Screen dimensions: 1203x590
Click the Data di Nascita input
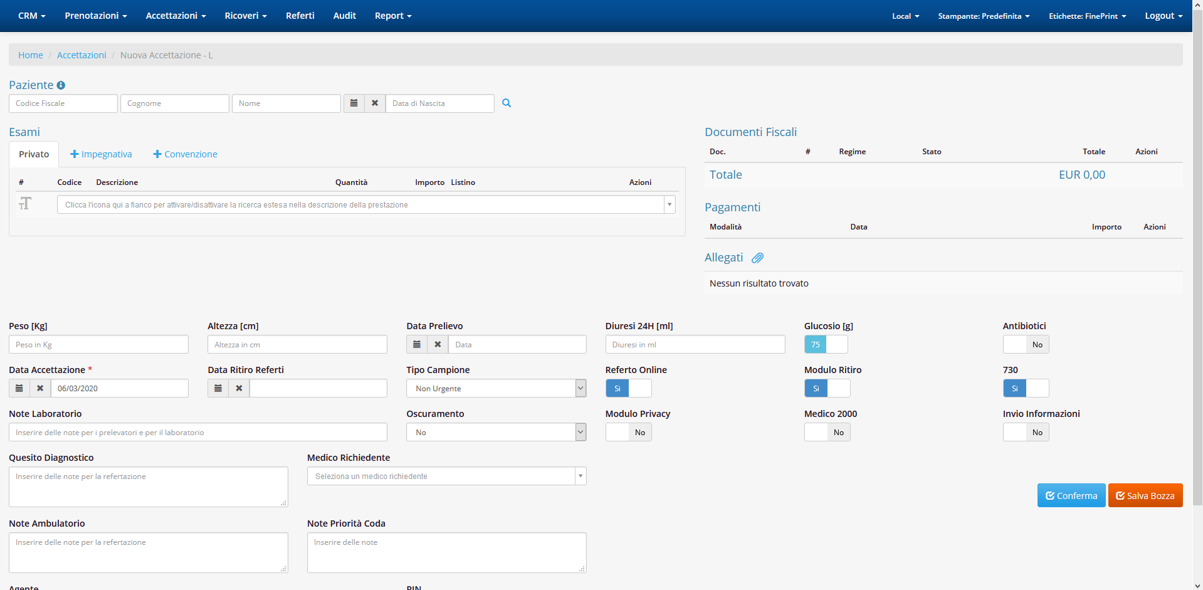click(x=440, y=103)
